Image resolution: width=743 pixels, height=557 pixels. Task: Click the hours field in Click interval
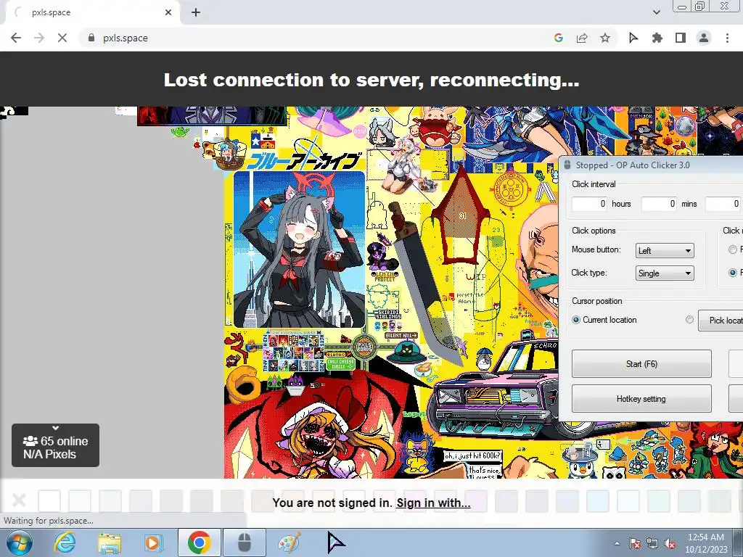click(589, 204)
